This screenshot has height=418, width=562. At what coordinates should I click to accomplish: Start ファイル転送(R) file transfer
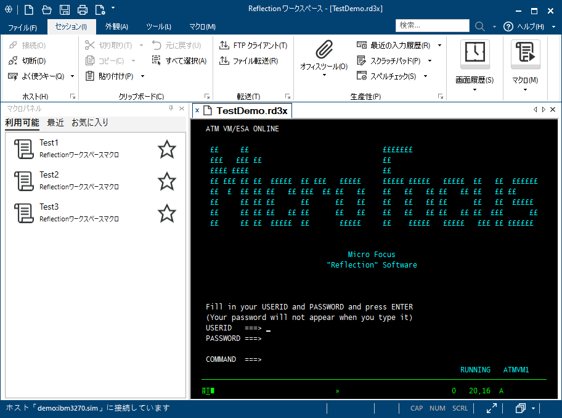tap(249, 60)
